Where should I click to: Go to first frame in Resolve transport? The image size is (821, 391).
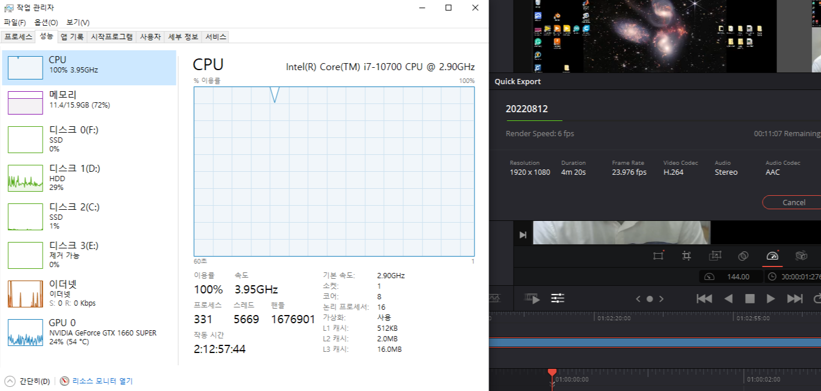click(x=704, y=299)
